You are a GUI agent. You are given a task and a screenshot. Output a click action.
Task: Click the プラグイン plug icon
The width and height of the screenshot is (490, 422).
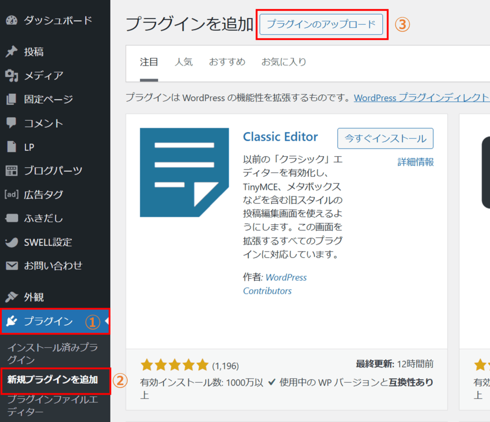click(x=11, y=321)
